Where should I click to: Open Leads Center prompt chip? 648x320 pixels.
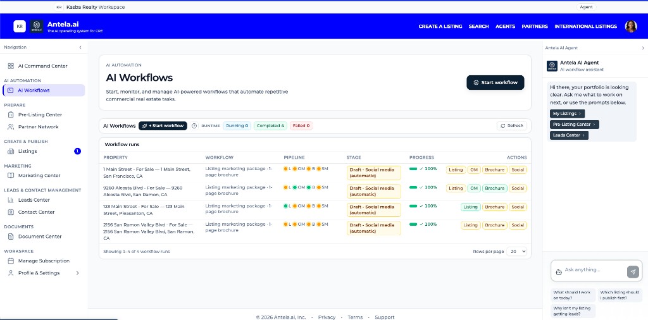tap(569, 135)
